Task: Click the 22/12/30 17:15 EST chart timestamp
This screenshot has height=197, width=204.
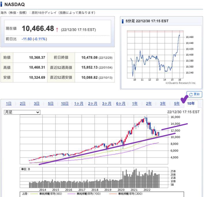Action: coord(183,112)
